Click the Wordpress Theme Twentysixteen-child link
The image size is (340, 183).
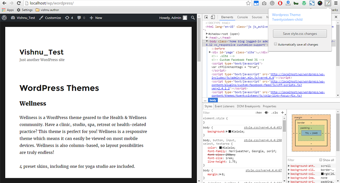point(287,17)
